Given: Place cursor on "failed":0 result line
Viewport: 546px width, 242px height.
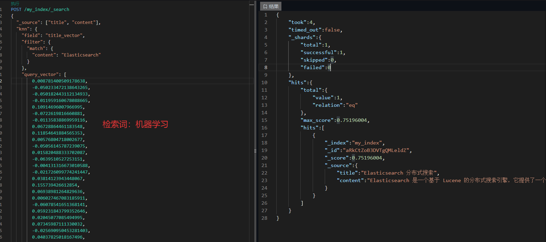Looking at the screenshot, I should point(316,67).
